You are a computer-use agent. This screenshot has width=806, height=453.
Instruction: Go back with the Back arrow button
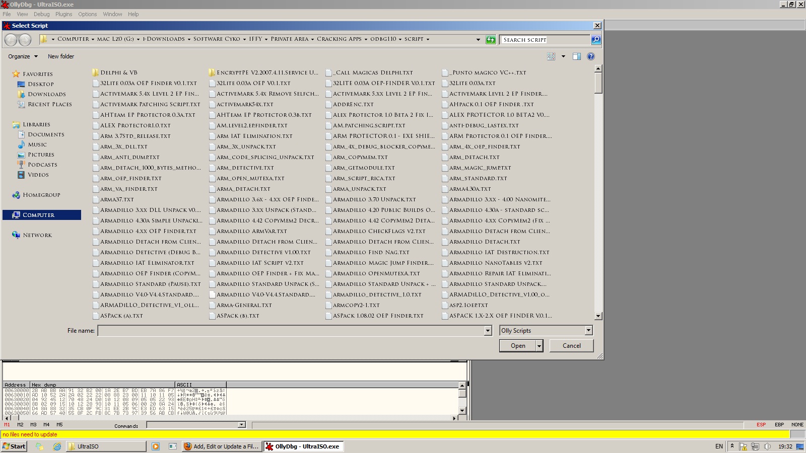[x=11, y=39]
